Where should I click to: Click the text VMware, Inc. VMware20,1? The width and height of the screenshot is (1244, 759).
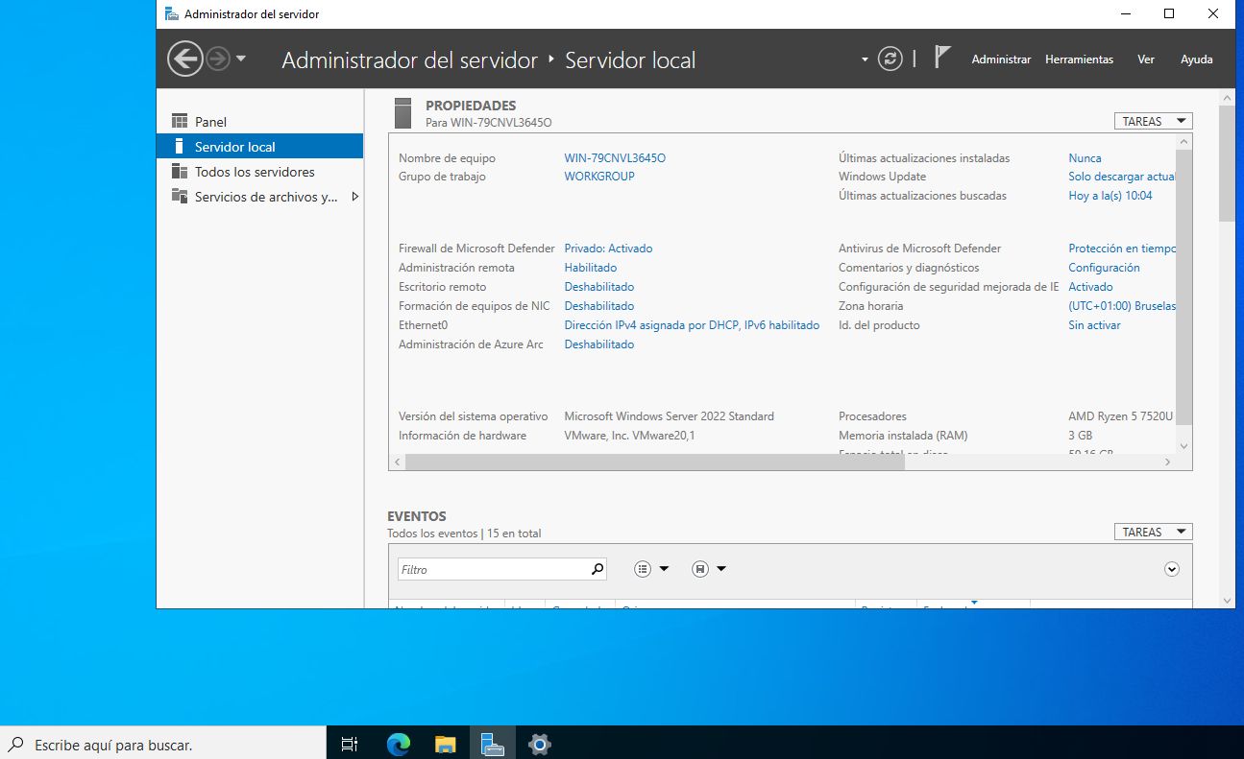coord(629,436)
